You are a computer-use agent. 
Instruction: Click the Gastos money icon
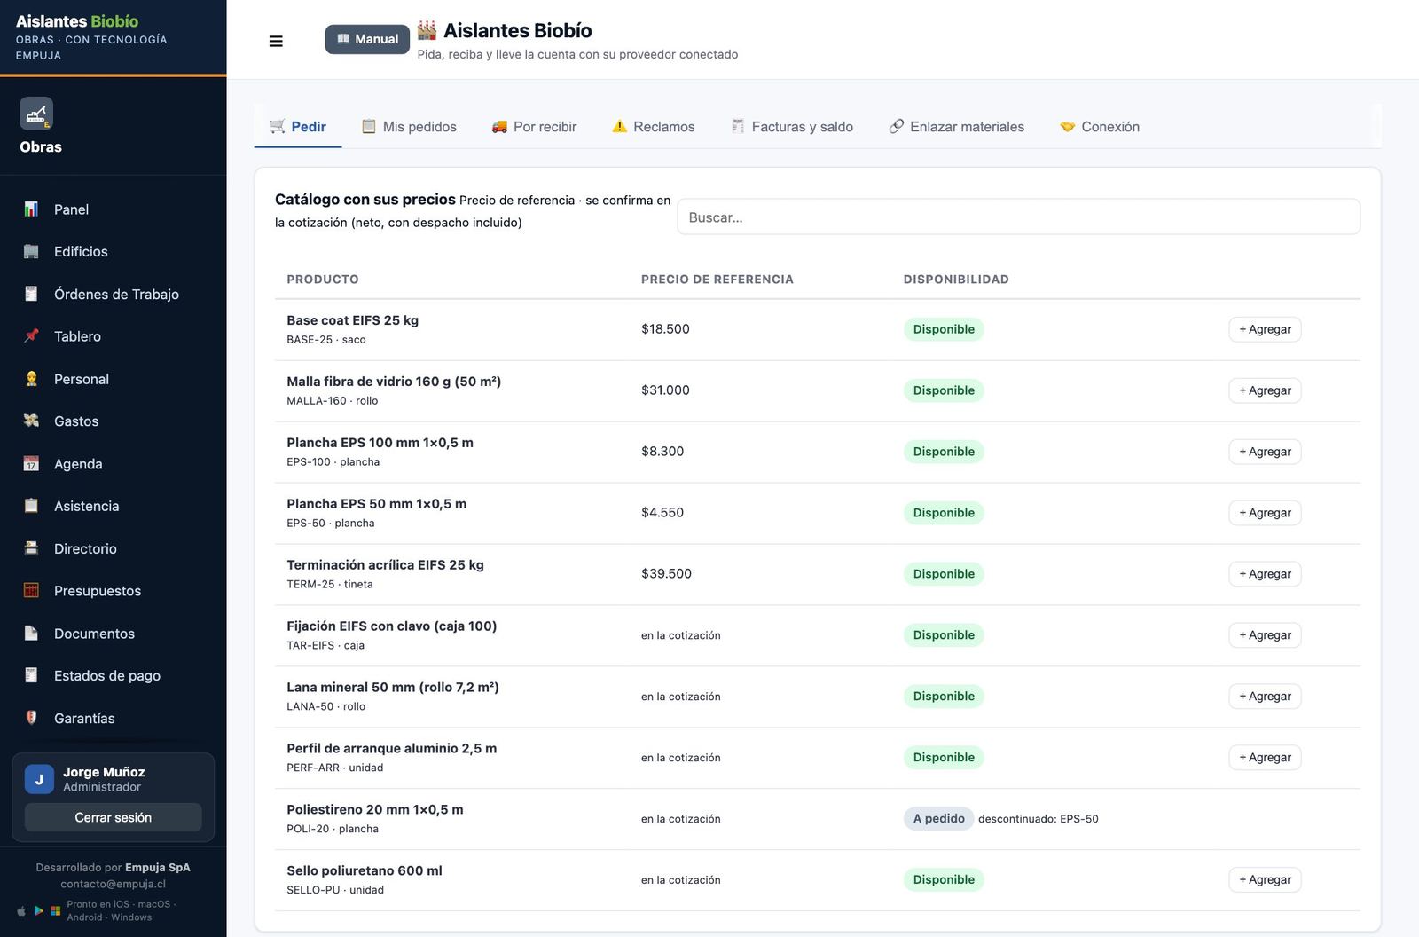(x=31, y=421)
